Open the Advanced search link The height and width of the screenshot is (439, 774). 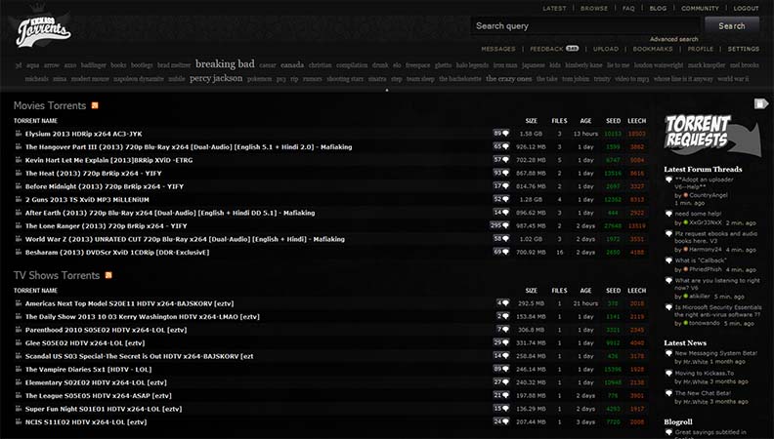(x=673, y=39)
